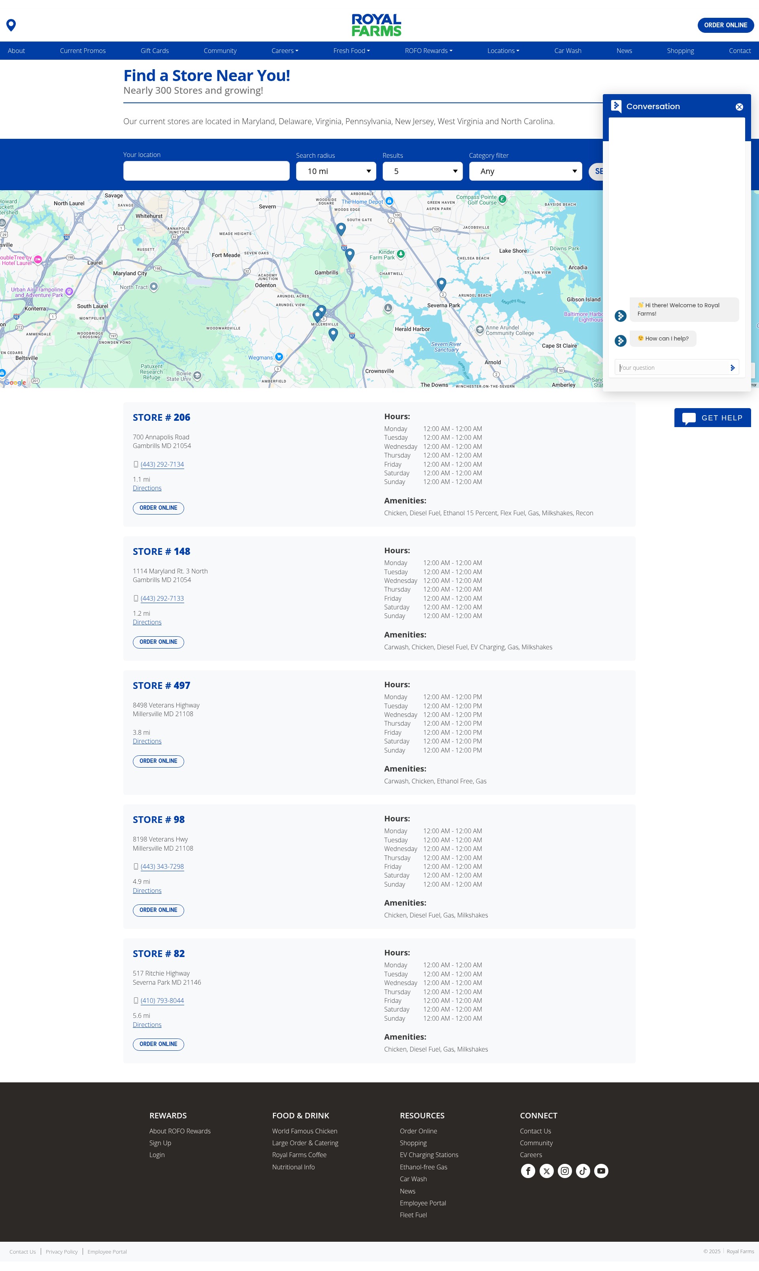Open the Category filter dropdown
The image size is (759, 1271).
coord(525,171)
